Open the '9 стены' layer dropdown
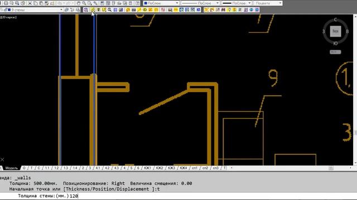Screen dimensions: 357x200 [61, 10]
